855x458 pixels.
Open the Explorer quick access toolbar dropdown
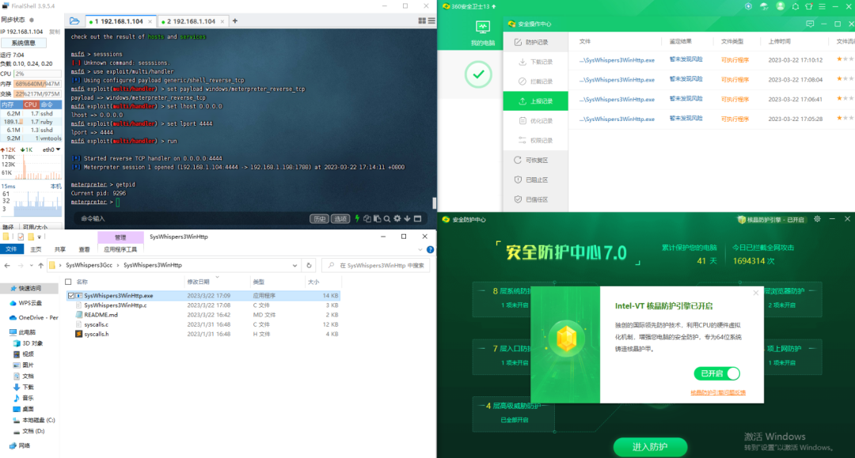40,237
